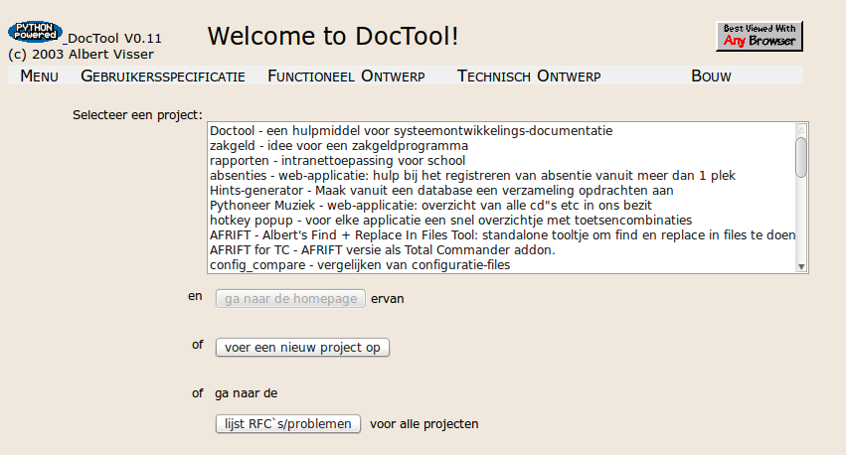
Task: Click the '(c) 2003 Albert Visser' text
Action: point(81,55)
